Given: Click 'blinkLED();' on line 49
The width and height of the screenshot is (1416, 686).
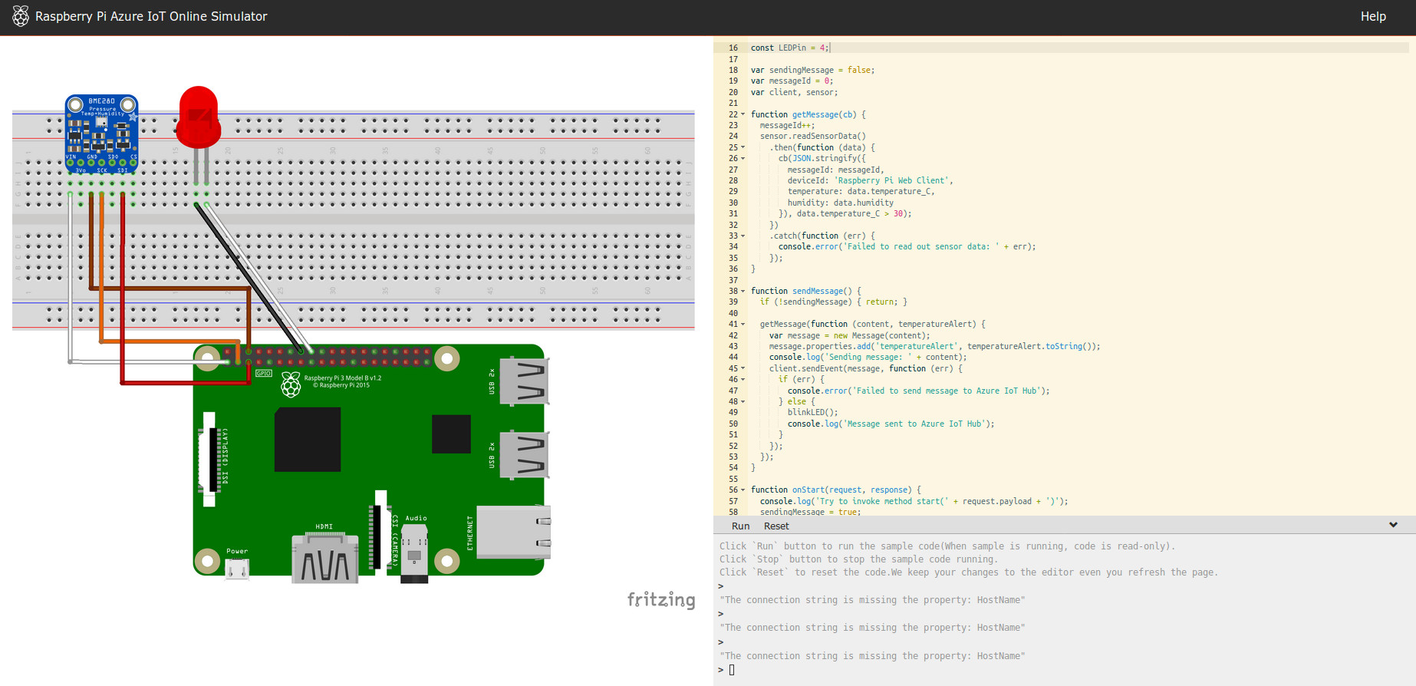Looking at the screenshot, I should (x=812, y=412).
